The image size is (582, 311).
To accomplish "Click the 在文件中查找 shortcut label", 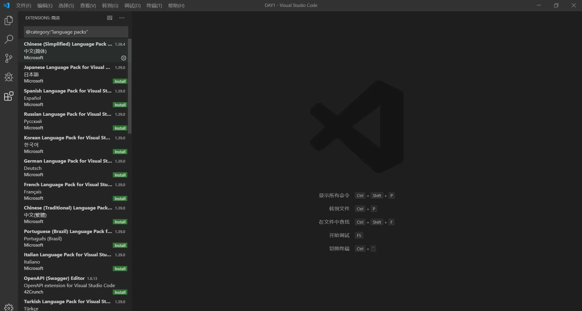I will [x=334, y=222].
